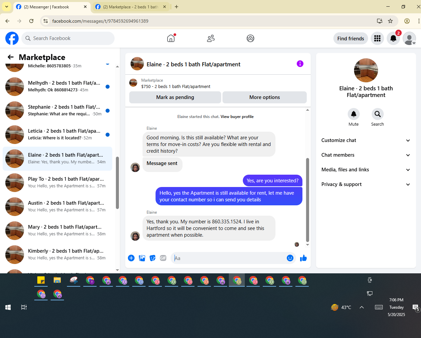Screen dimensions: 421x338
Task: Reload the page in browser toolbar
Action: click(31, 21)
